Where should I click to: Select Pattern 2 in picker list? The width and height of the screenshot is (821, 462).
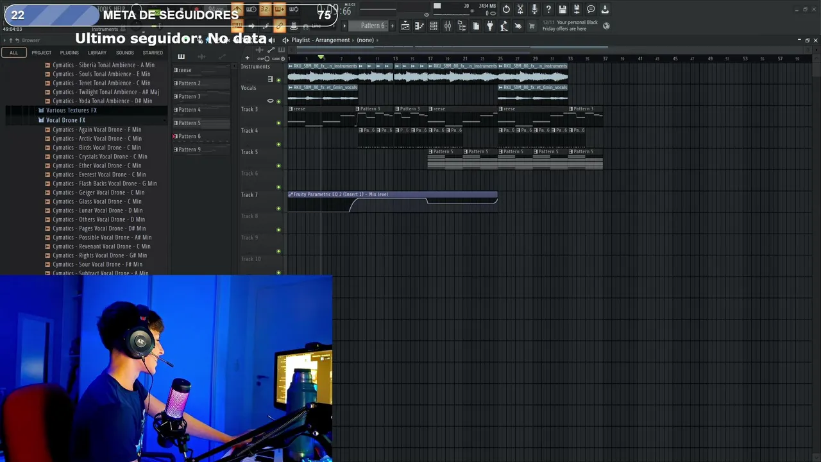pyautogui.click(x=201, y=83)
